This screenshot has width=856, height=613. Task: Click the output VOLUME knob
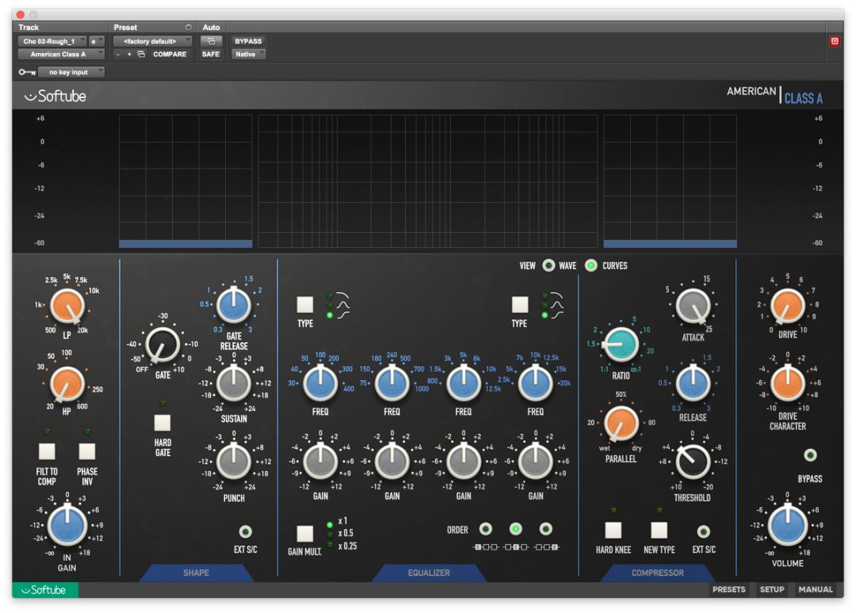point(787,525)
